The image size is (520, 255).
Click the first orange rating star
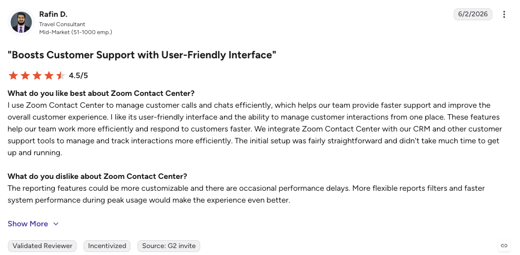(x=13, y=76)
